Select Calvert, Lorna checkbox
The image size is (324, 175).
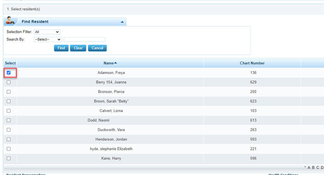[x=9, y=111]
